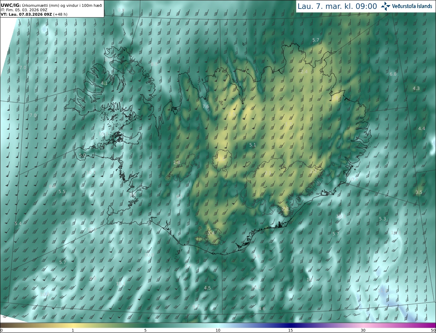Click the "0" tick label on the color scale

[x=1, y=330]
